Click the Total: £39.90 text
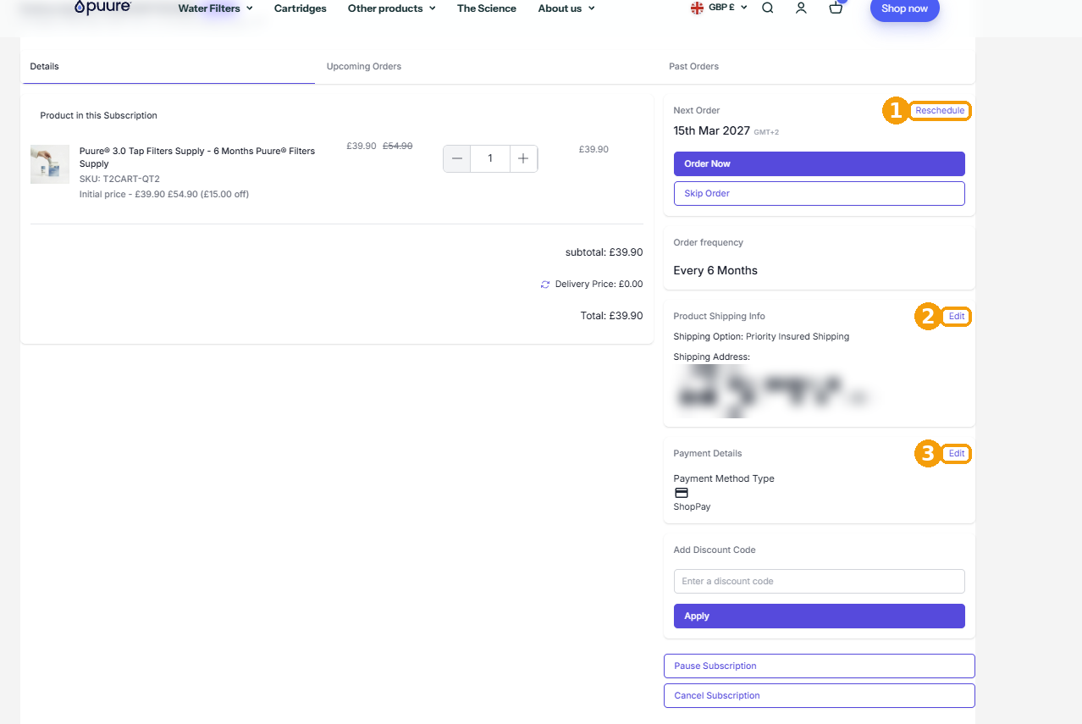1082x724 pixels. (611, 316)
